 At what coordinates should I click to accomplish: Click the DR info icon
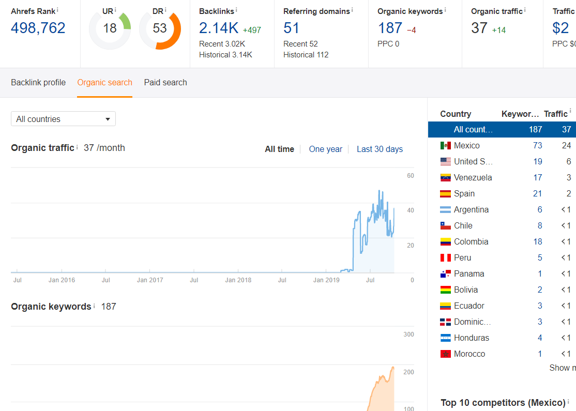click(x=165, y=10)
